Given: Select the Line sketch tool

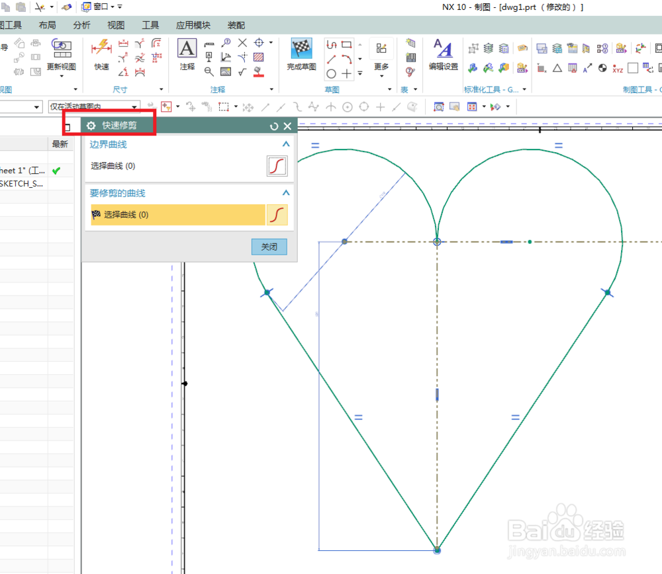Looking at the screenshot, I should 332,60.
